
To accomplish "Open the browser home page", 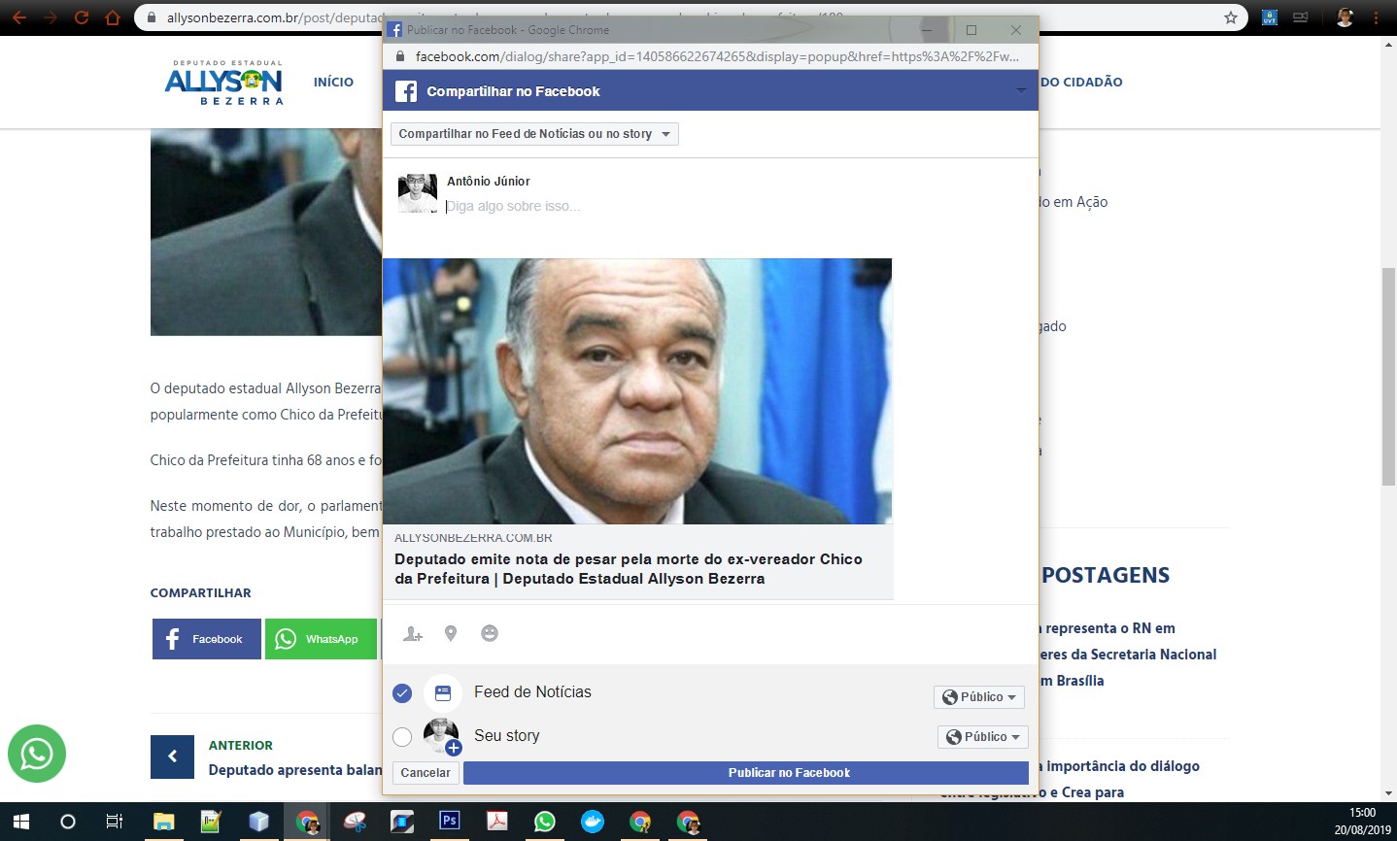I will [113, 17].
